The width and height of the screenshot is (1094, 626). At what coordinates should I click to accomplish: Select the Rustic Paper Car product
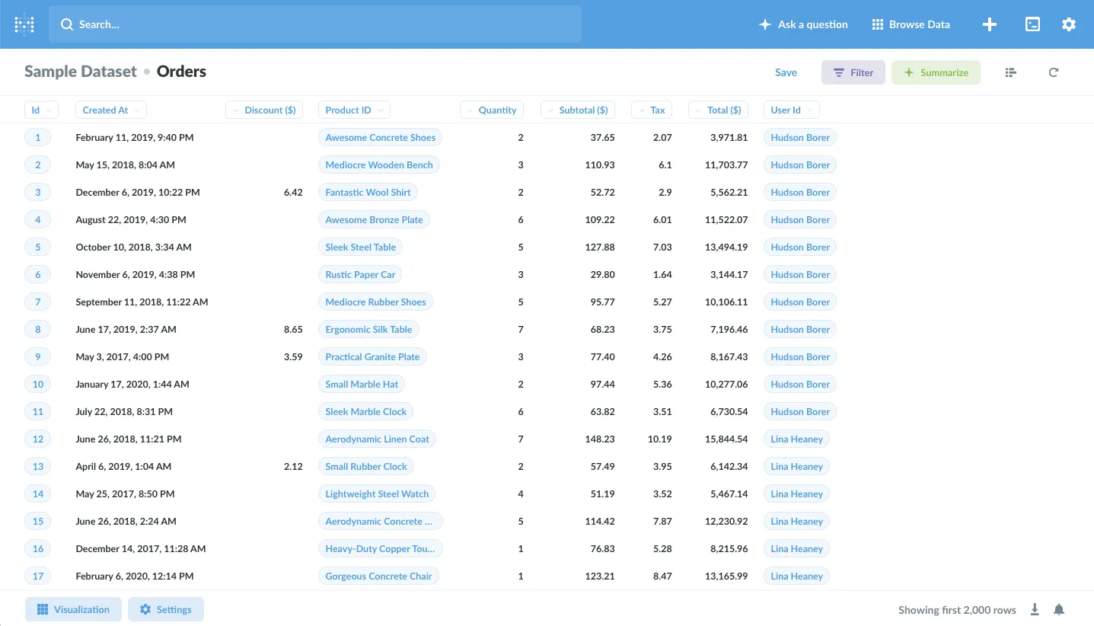[x=361, y=274]
